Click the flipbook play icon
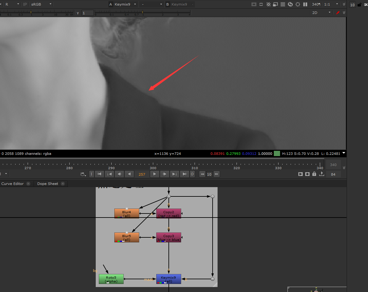This screenshot has width=368, height=292. (301, 174)
